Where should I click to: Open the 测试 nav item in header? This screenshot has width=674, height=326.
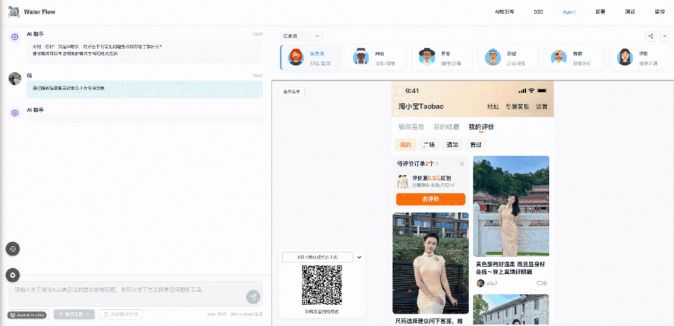[x=630, y=12]
